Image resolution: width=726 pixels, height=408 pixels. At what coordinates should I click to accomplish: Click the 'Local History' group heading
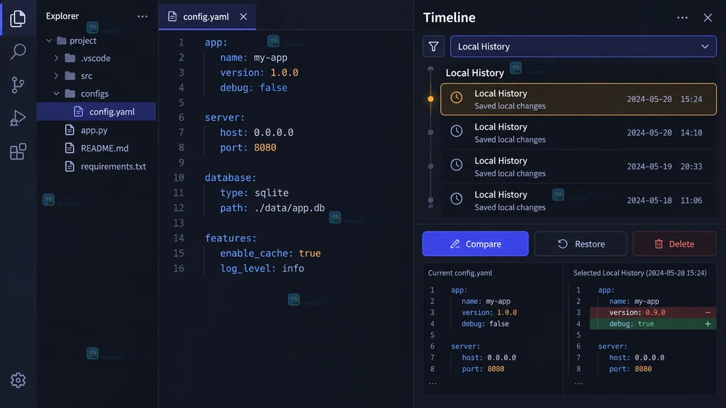point(474,73)
